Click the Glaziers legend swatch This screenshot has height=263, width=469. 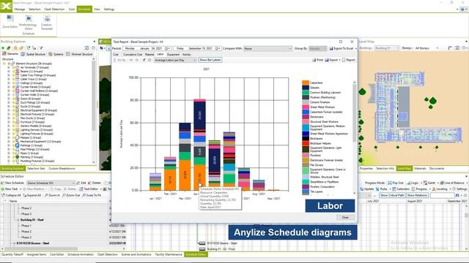[x=306, y=88]
